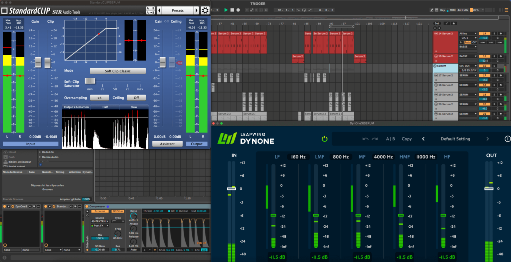Open Ch. 1 channel dropdown on track 14
Screen dimensions: 511x262
pyautogui.click(x=468, y=38)
